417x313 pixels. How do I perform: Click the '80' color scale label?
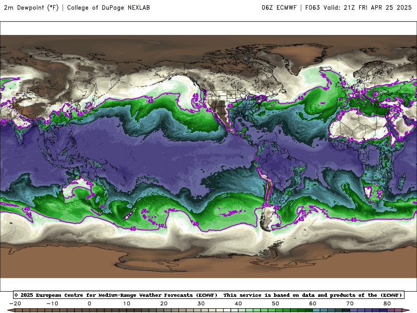[387, 304]
